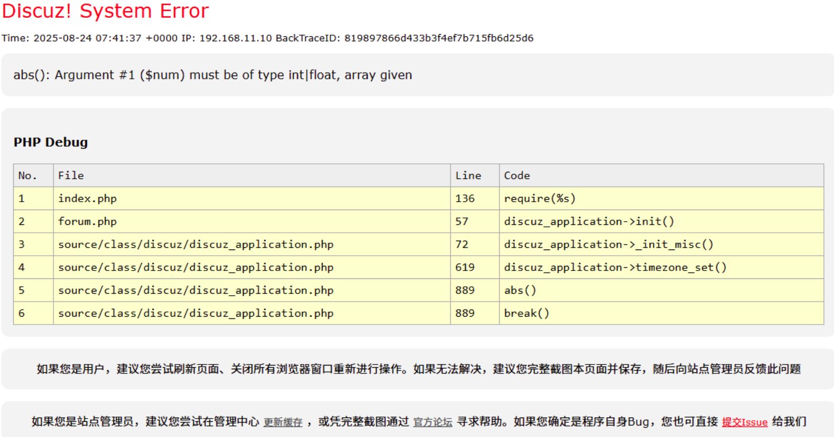Click the file path in row 6
This screenshot has width=834, height=437.
click(x=195, y=313)
